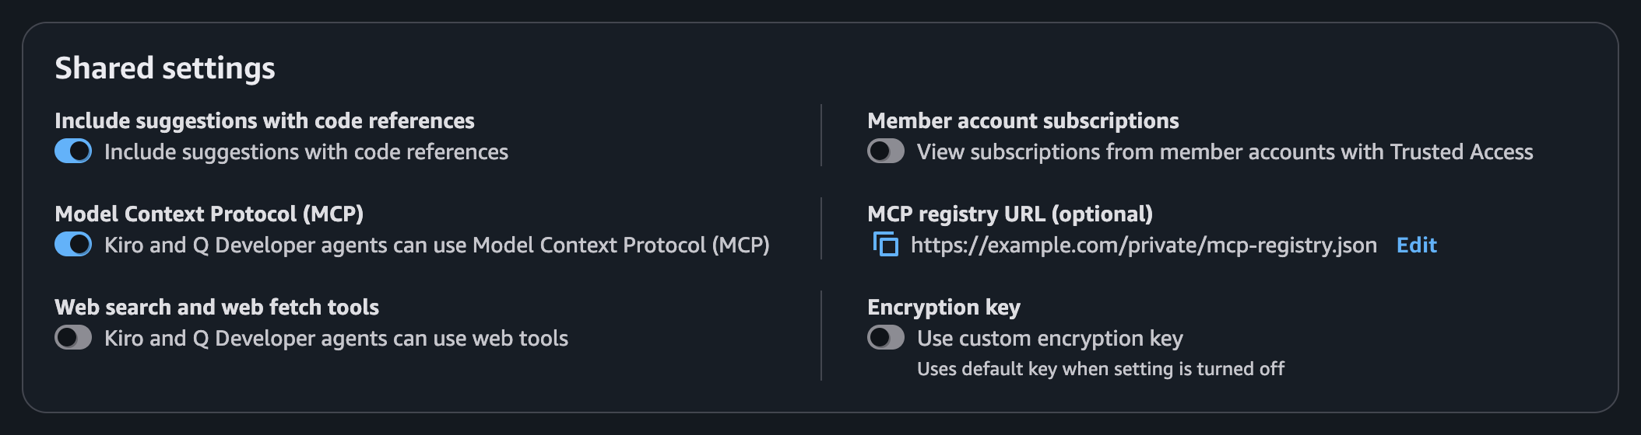
Task: Turn off the Model Context Protocol switch
Action: [x=73, y=245]
